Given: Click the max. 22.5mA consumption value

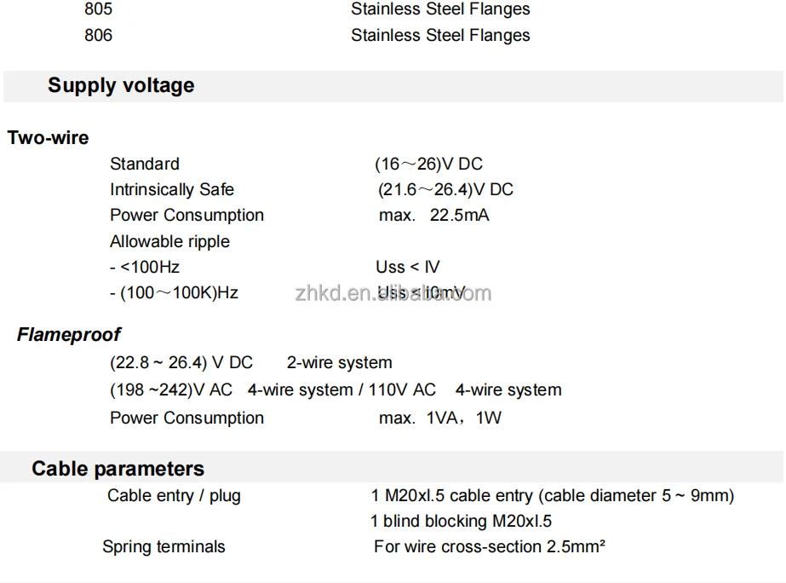Looking at the screenshot, I should pos(433,216).
